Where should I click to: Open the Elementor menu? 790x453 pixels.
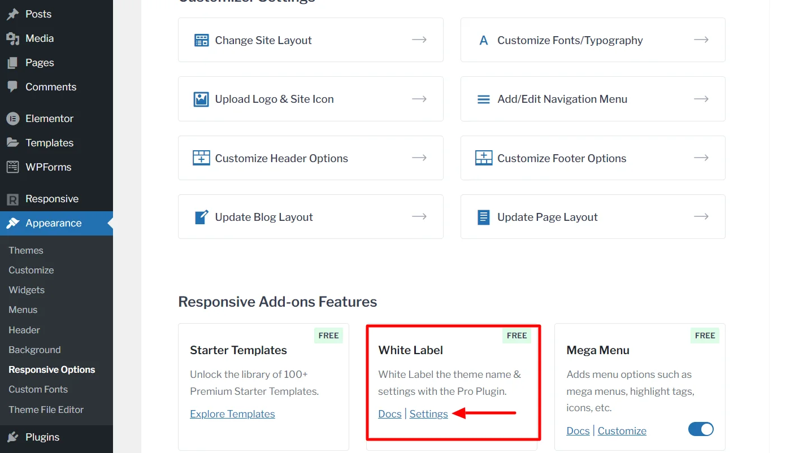click(x=57, y=119)
